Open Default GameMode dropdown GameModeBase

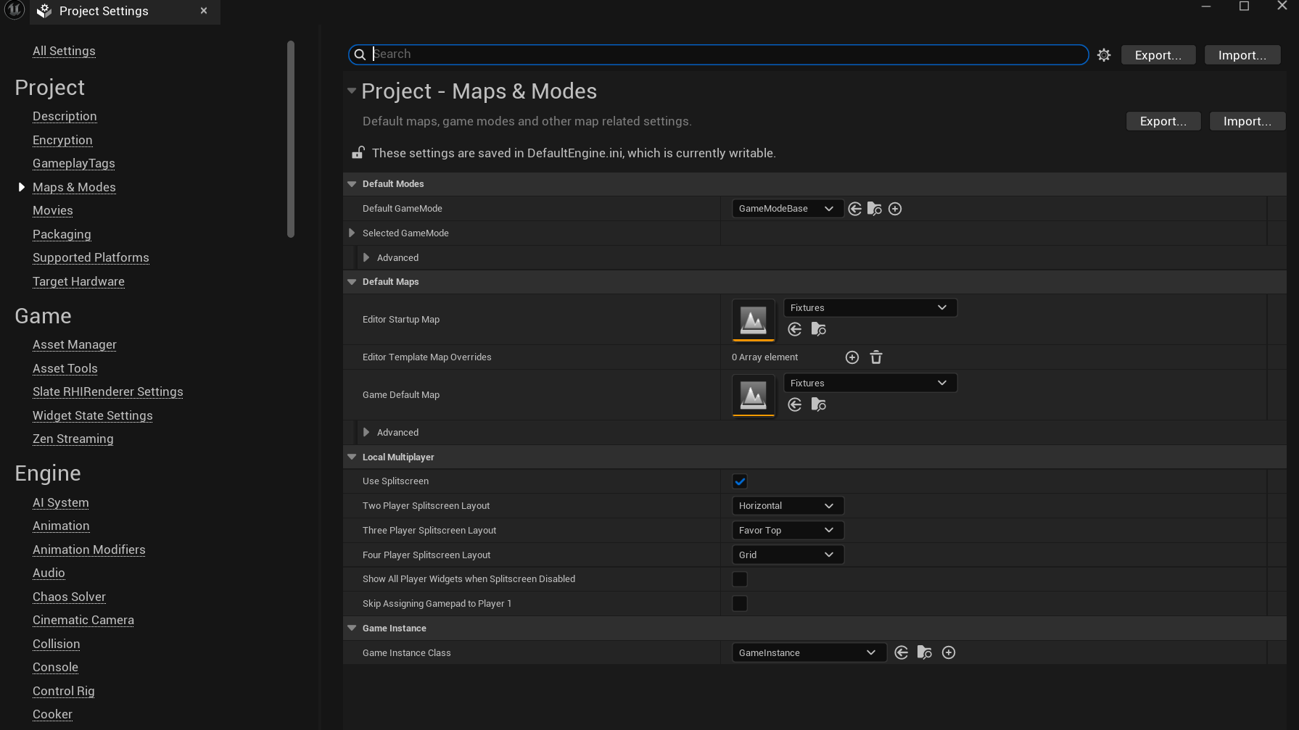788,209
